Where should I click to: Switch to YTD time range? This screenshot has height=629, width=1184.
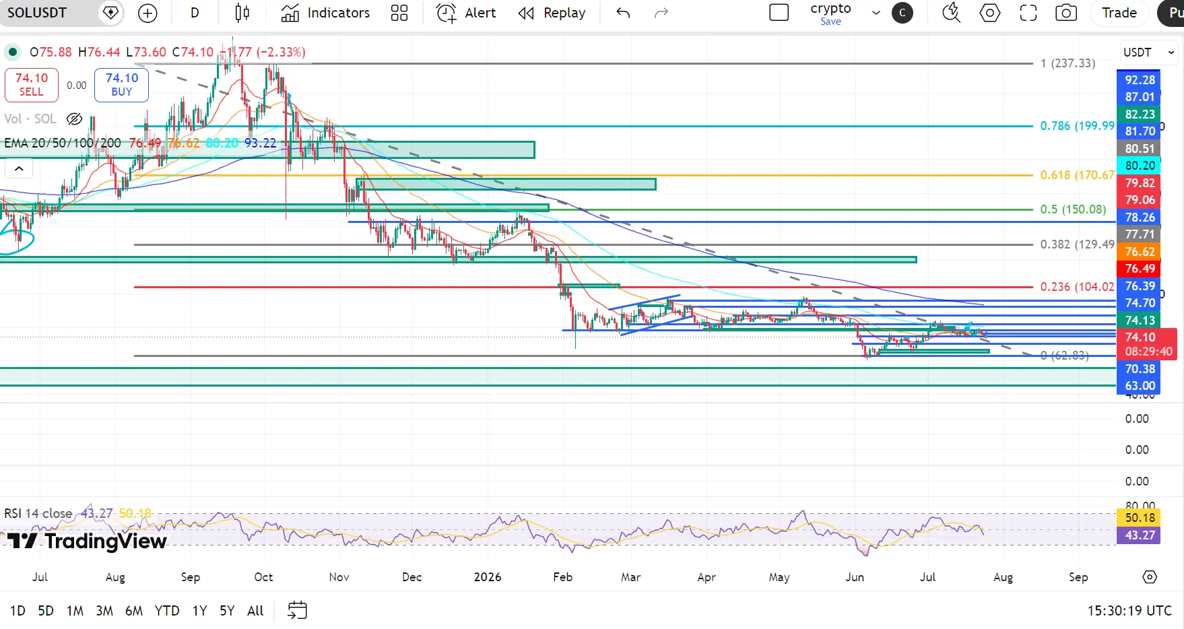[x=167, y=611]
